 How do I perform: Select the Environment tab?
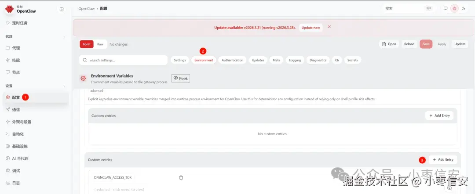pyautogui.click(x=204, y=60)
